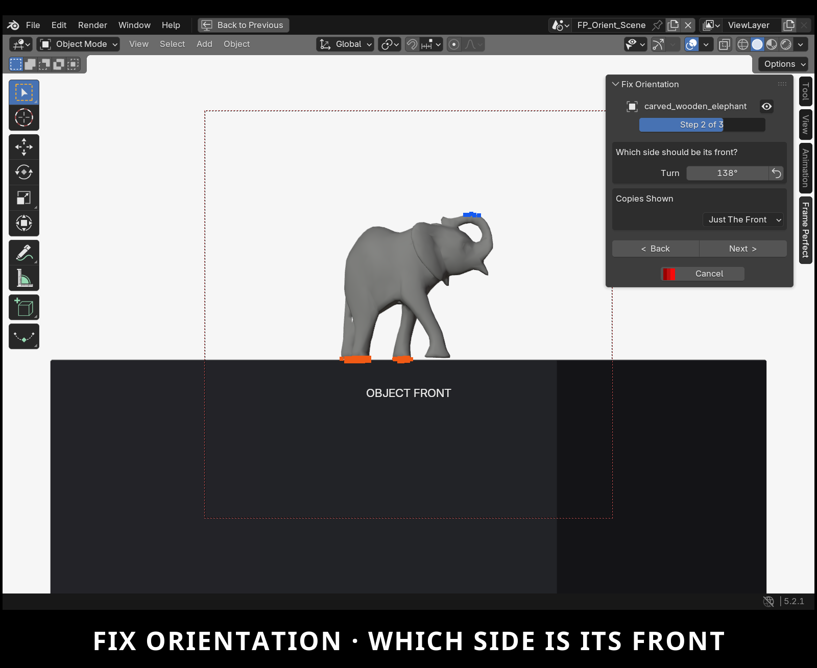Select the Measure tool
817x668 pixels.
[24, 278]
